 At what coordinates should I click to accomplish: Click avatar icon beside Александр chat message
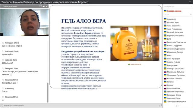(x=3, y=88)
